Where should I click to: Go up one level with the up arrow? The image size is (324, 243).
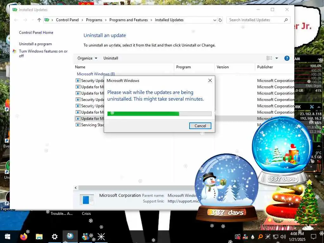pyautogui.click(x=39, y=20)
